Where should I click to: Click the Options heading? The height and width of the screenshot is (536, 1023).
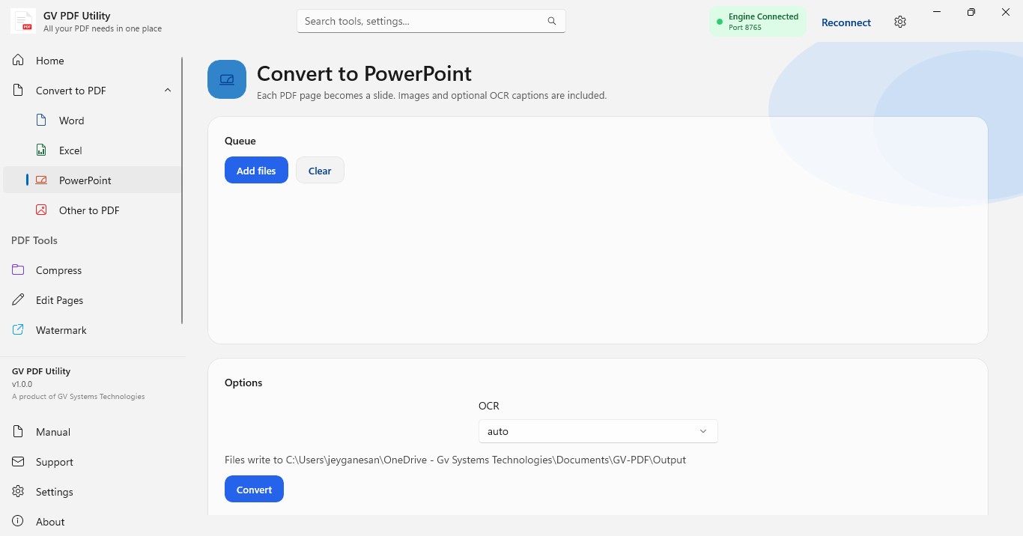(x=243, y=383)
